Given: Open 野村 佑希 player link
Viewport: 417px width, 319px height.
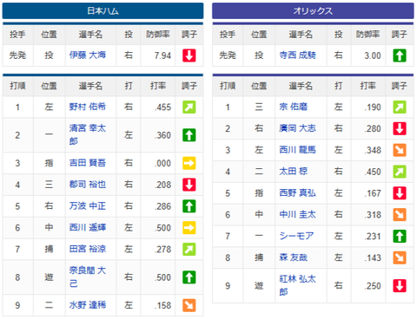Looking at the screenshot, I should coord(88,107).
